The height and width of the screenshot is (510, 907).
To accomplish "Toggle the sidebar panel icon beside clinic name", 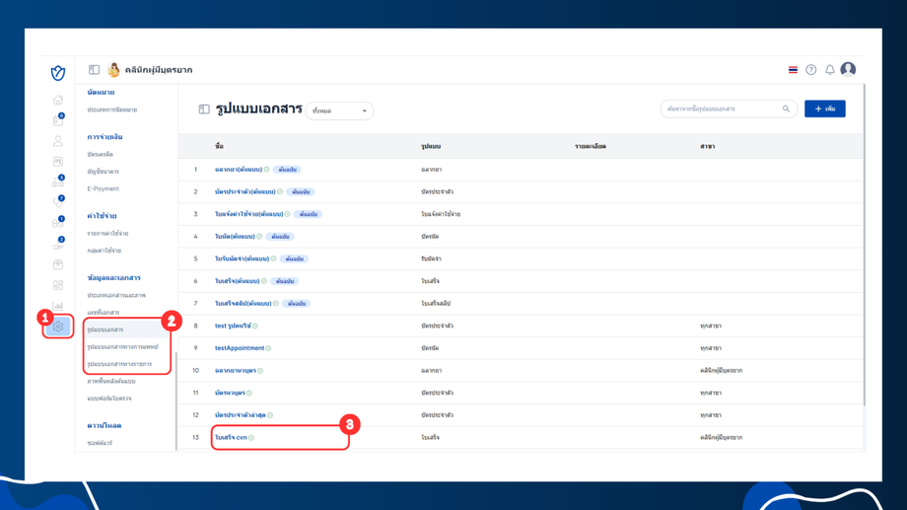I will coord(94,69).
